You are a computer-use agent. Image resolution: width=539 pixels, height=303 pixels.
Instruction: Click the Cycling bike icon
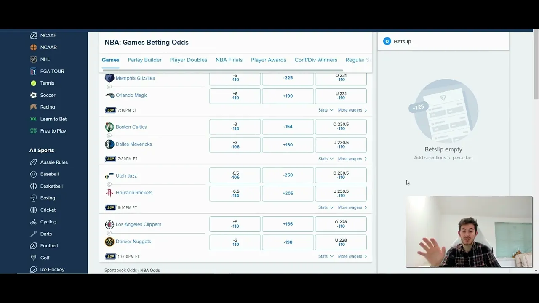pyautogui.click(x=33, y=222)
